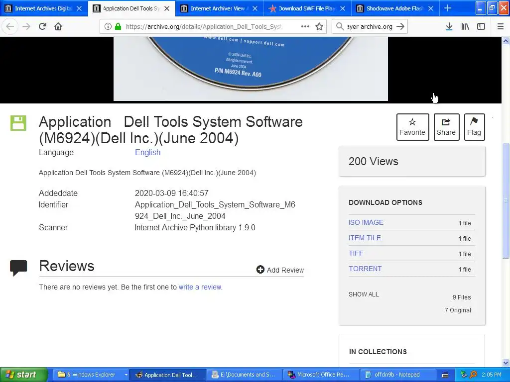The width and height of the screenshot is (510, 382).
Task: Share this archive item
Action: coord(446,127)
